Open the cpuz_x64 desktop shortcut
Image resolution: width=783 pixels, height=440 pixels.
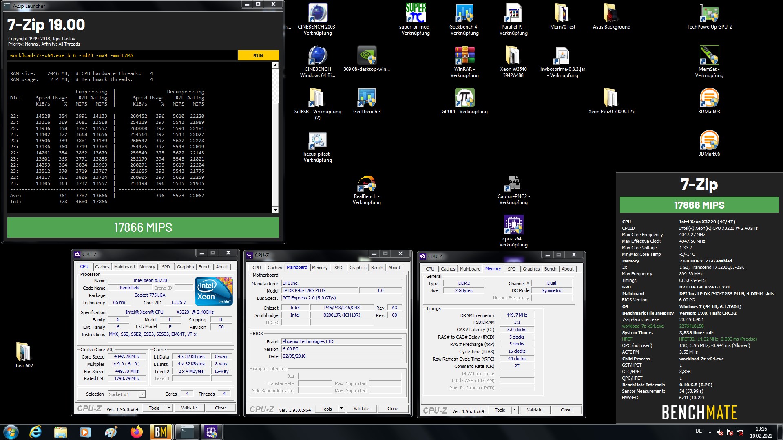pyautogui.click(x=513, y=231)
